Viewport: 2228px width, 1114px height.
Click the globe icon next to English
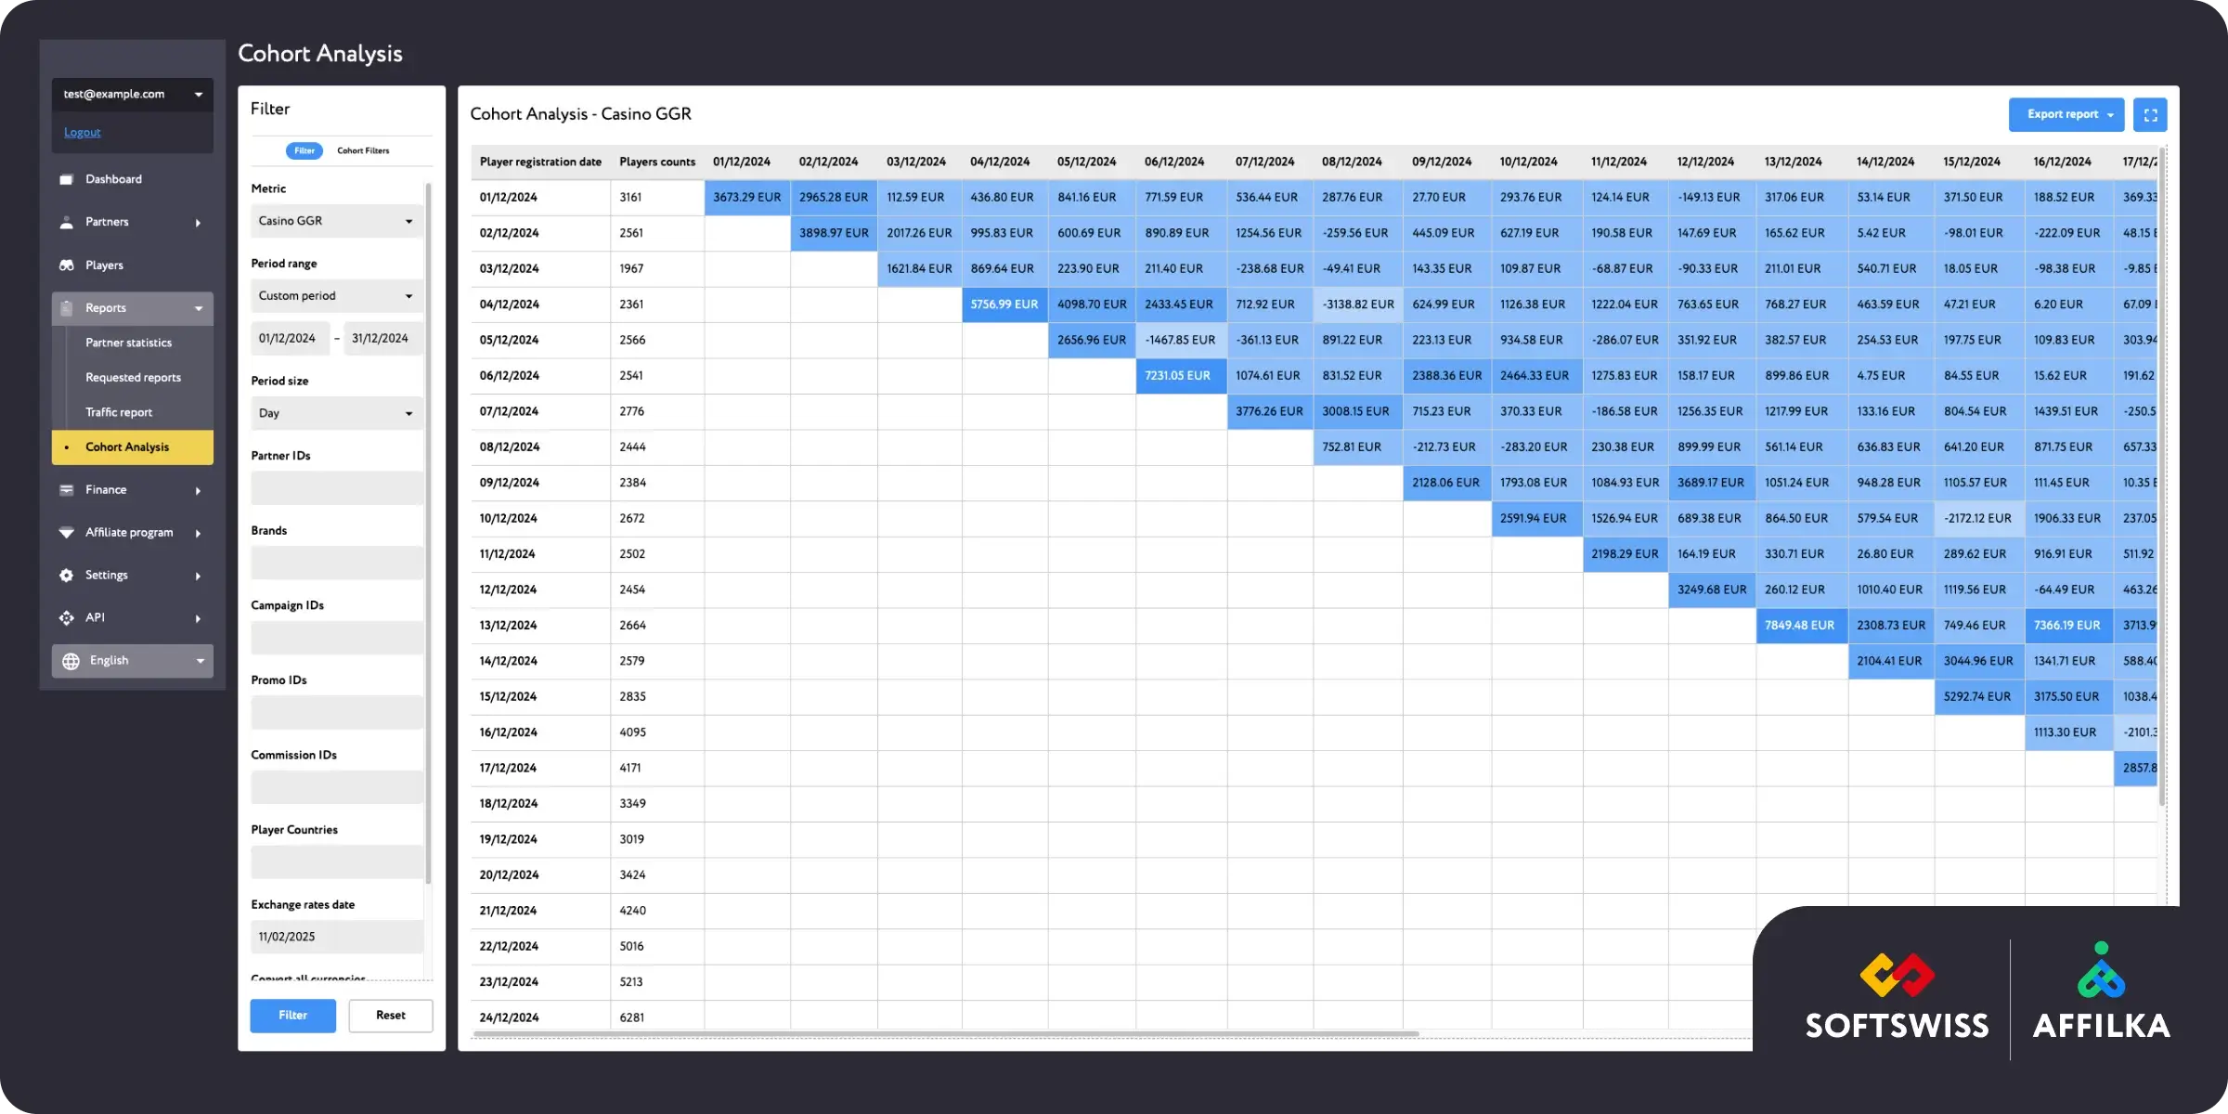71,660
